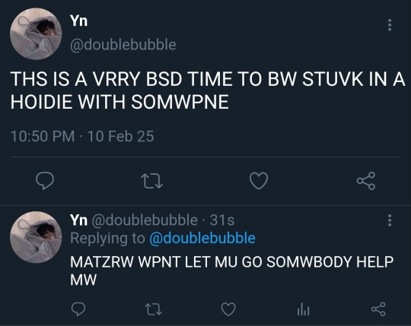Open Yn's avatar on the reply tweet
Viewport: 411px width, 326px height.
[36, 237]
